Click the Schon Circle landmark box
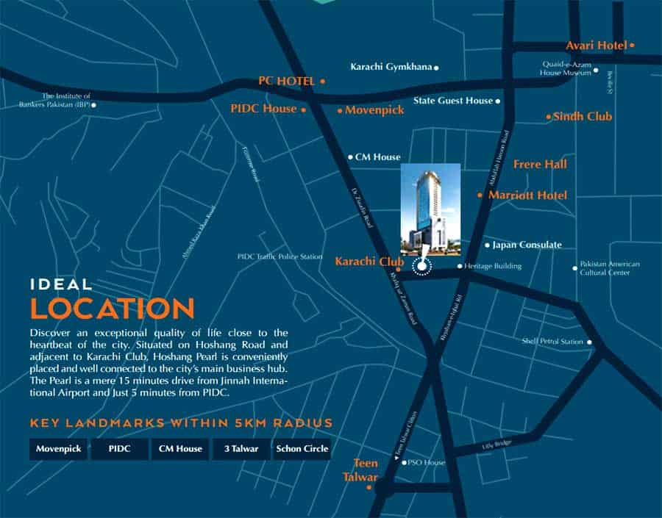Viewport: 662px width, 518px height. [302, 449]
